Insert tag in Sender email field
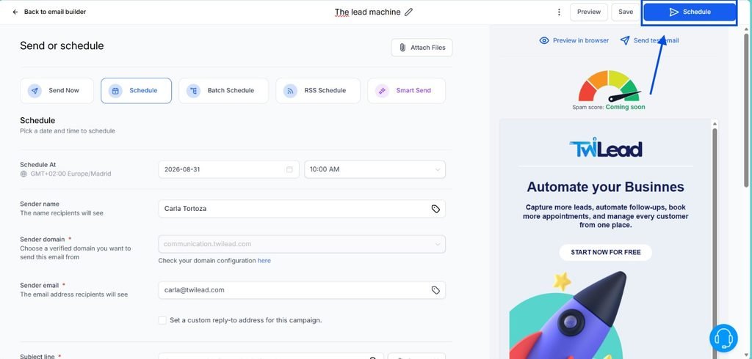Viewport: 752px width, 359px height. 435,290
